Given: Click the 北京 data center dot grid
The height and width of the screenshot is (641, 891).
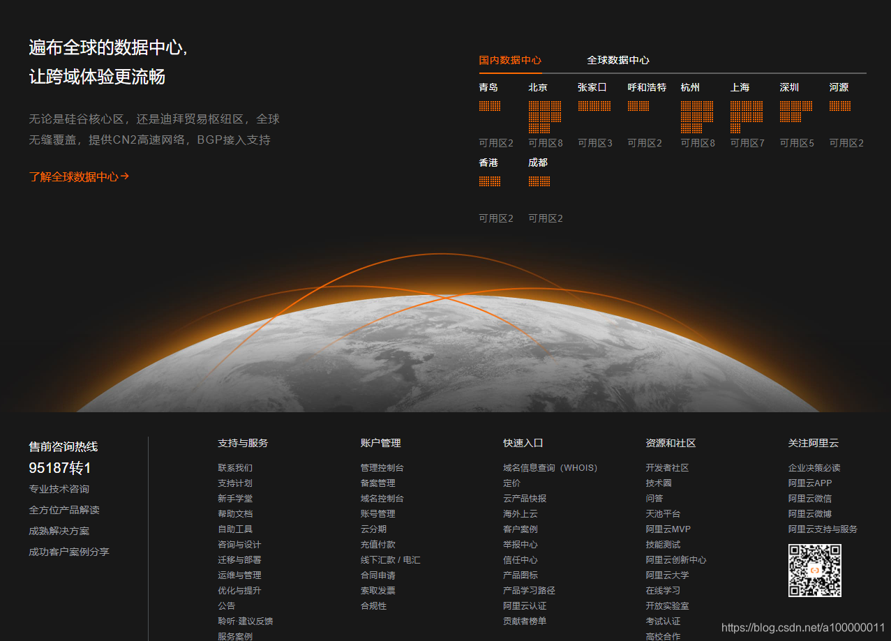Looking at the screenshot, I should pos(545,117).
